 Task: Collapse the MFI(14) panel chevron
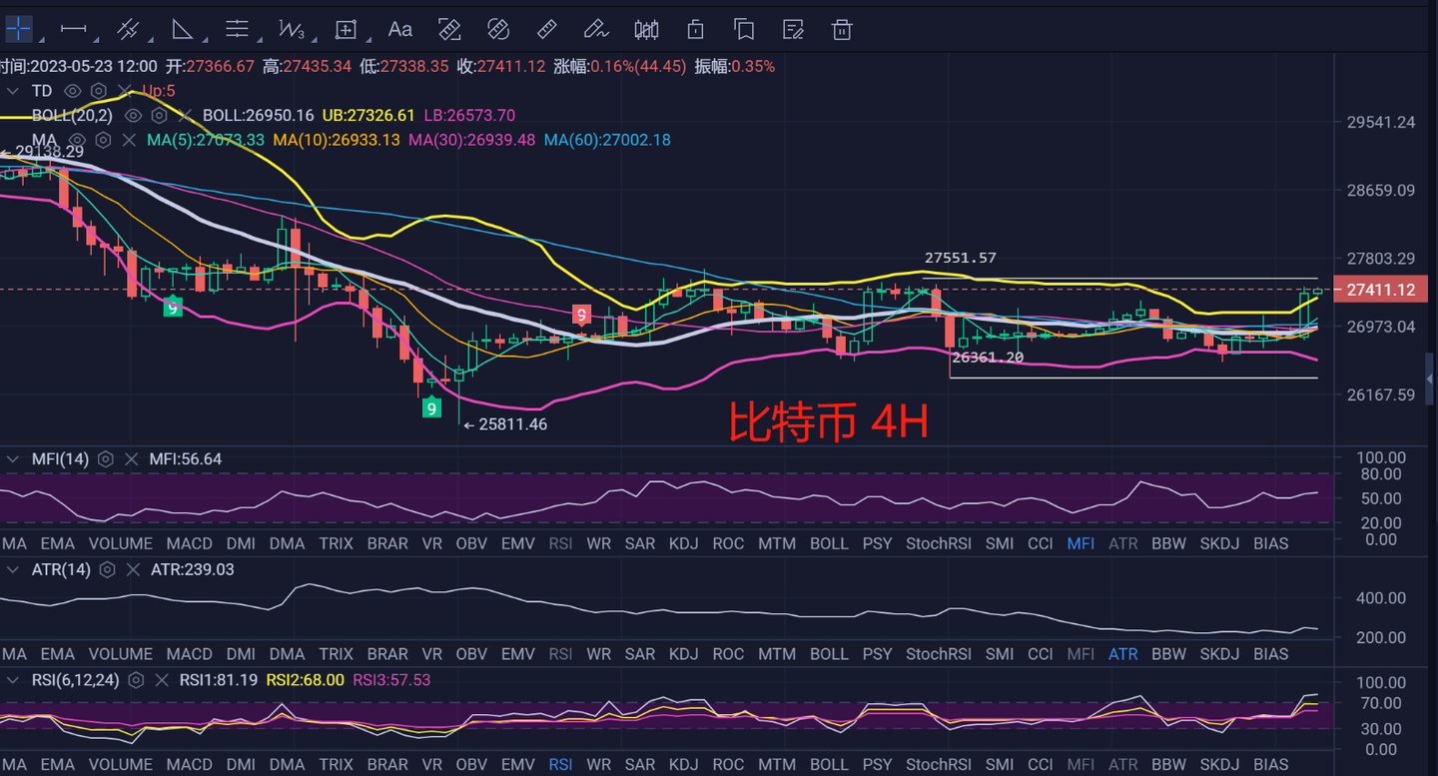[13, 459]
